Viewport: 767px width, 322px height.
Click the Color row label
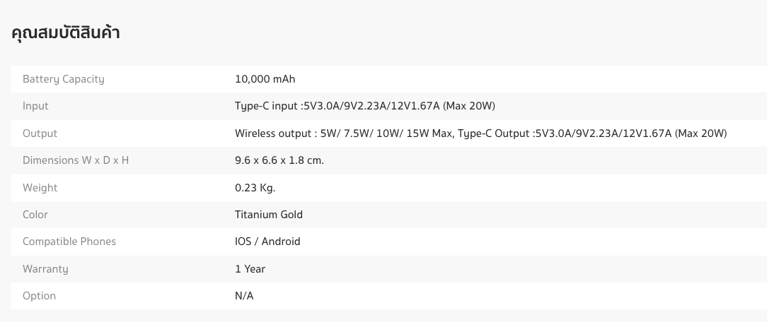(35, 215)
